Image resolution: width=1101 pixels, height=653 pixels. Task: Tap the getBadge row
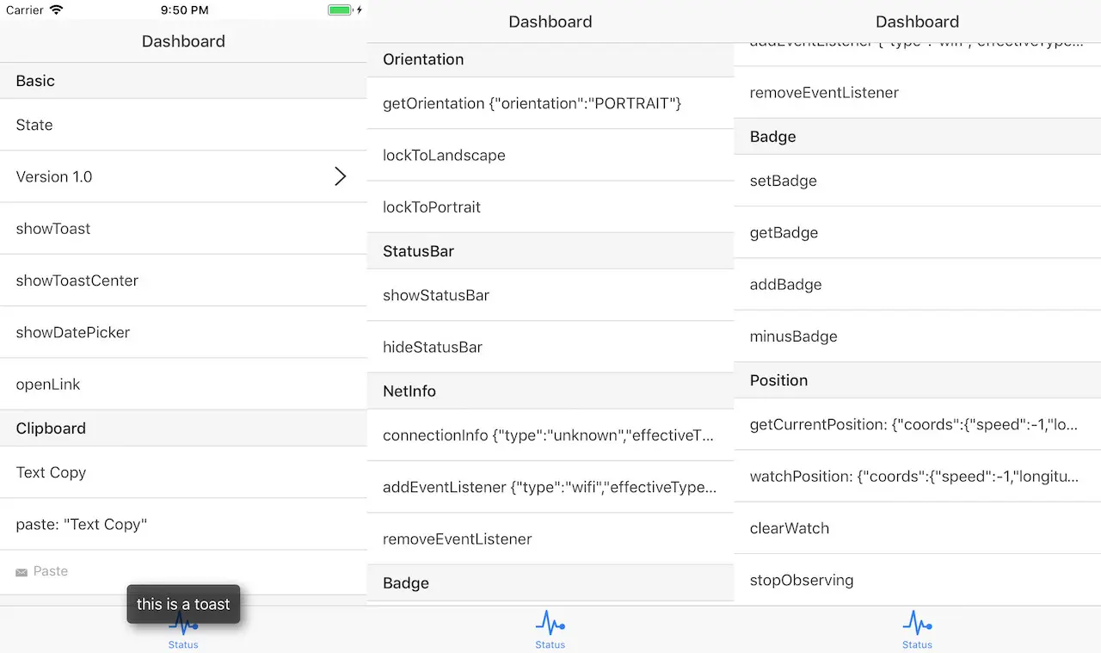917,232
